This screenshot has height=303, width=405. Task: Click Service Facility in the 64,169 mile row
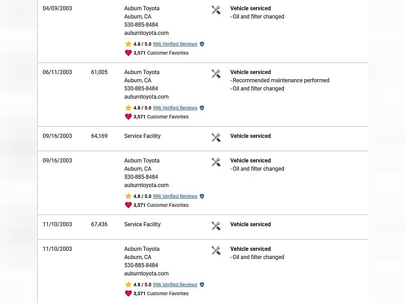[142, 136]
